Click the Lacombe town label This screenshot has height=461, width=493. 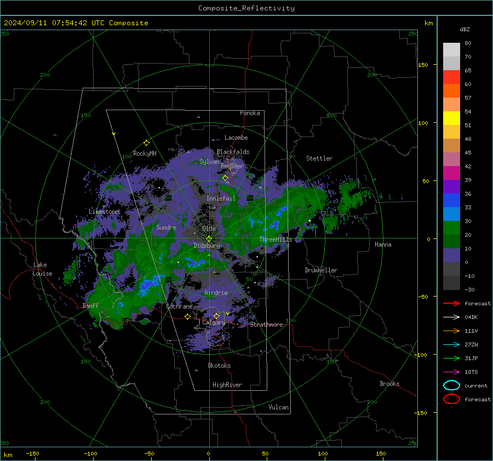[236, 138]
